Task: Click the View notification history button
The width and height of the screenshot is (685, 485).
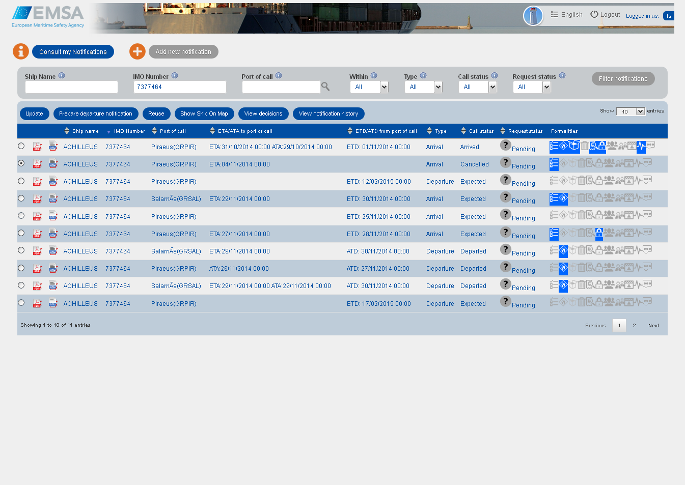Action: tap(328, 114)
